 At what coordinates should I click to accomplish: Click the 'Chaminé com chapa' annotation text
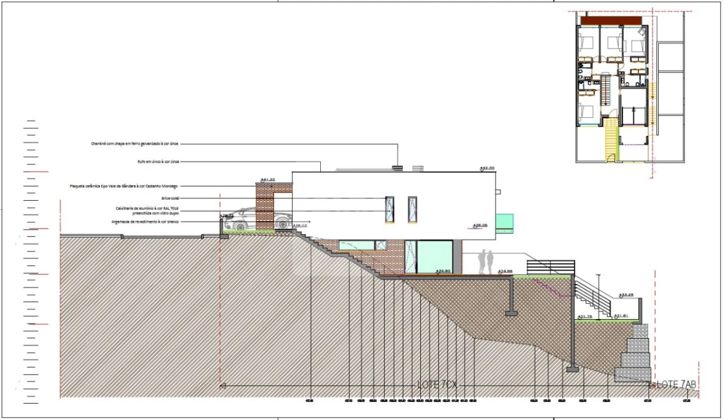pos(134,143)
